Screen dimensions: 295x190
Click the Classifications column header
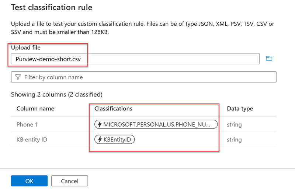[113, 109]
